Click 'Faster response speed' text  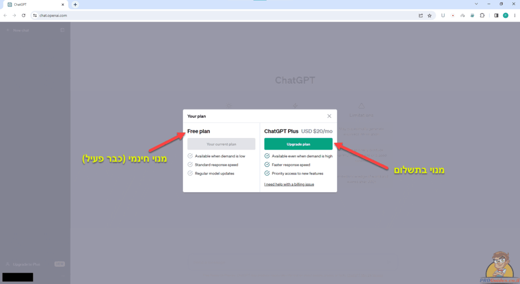coord(291,165)
